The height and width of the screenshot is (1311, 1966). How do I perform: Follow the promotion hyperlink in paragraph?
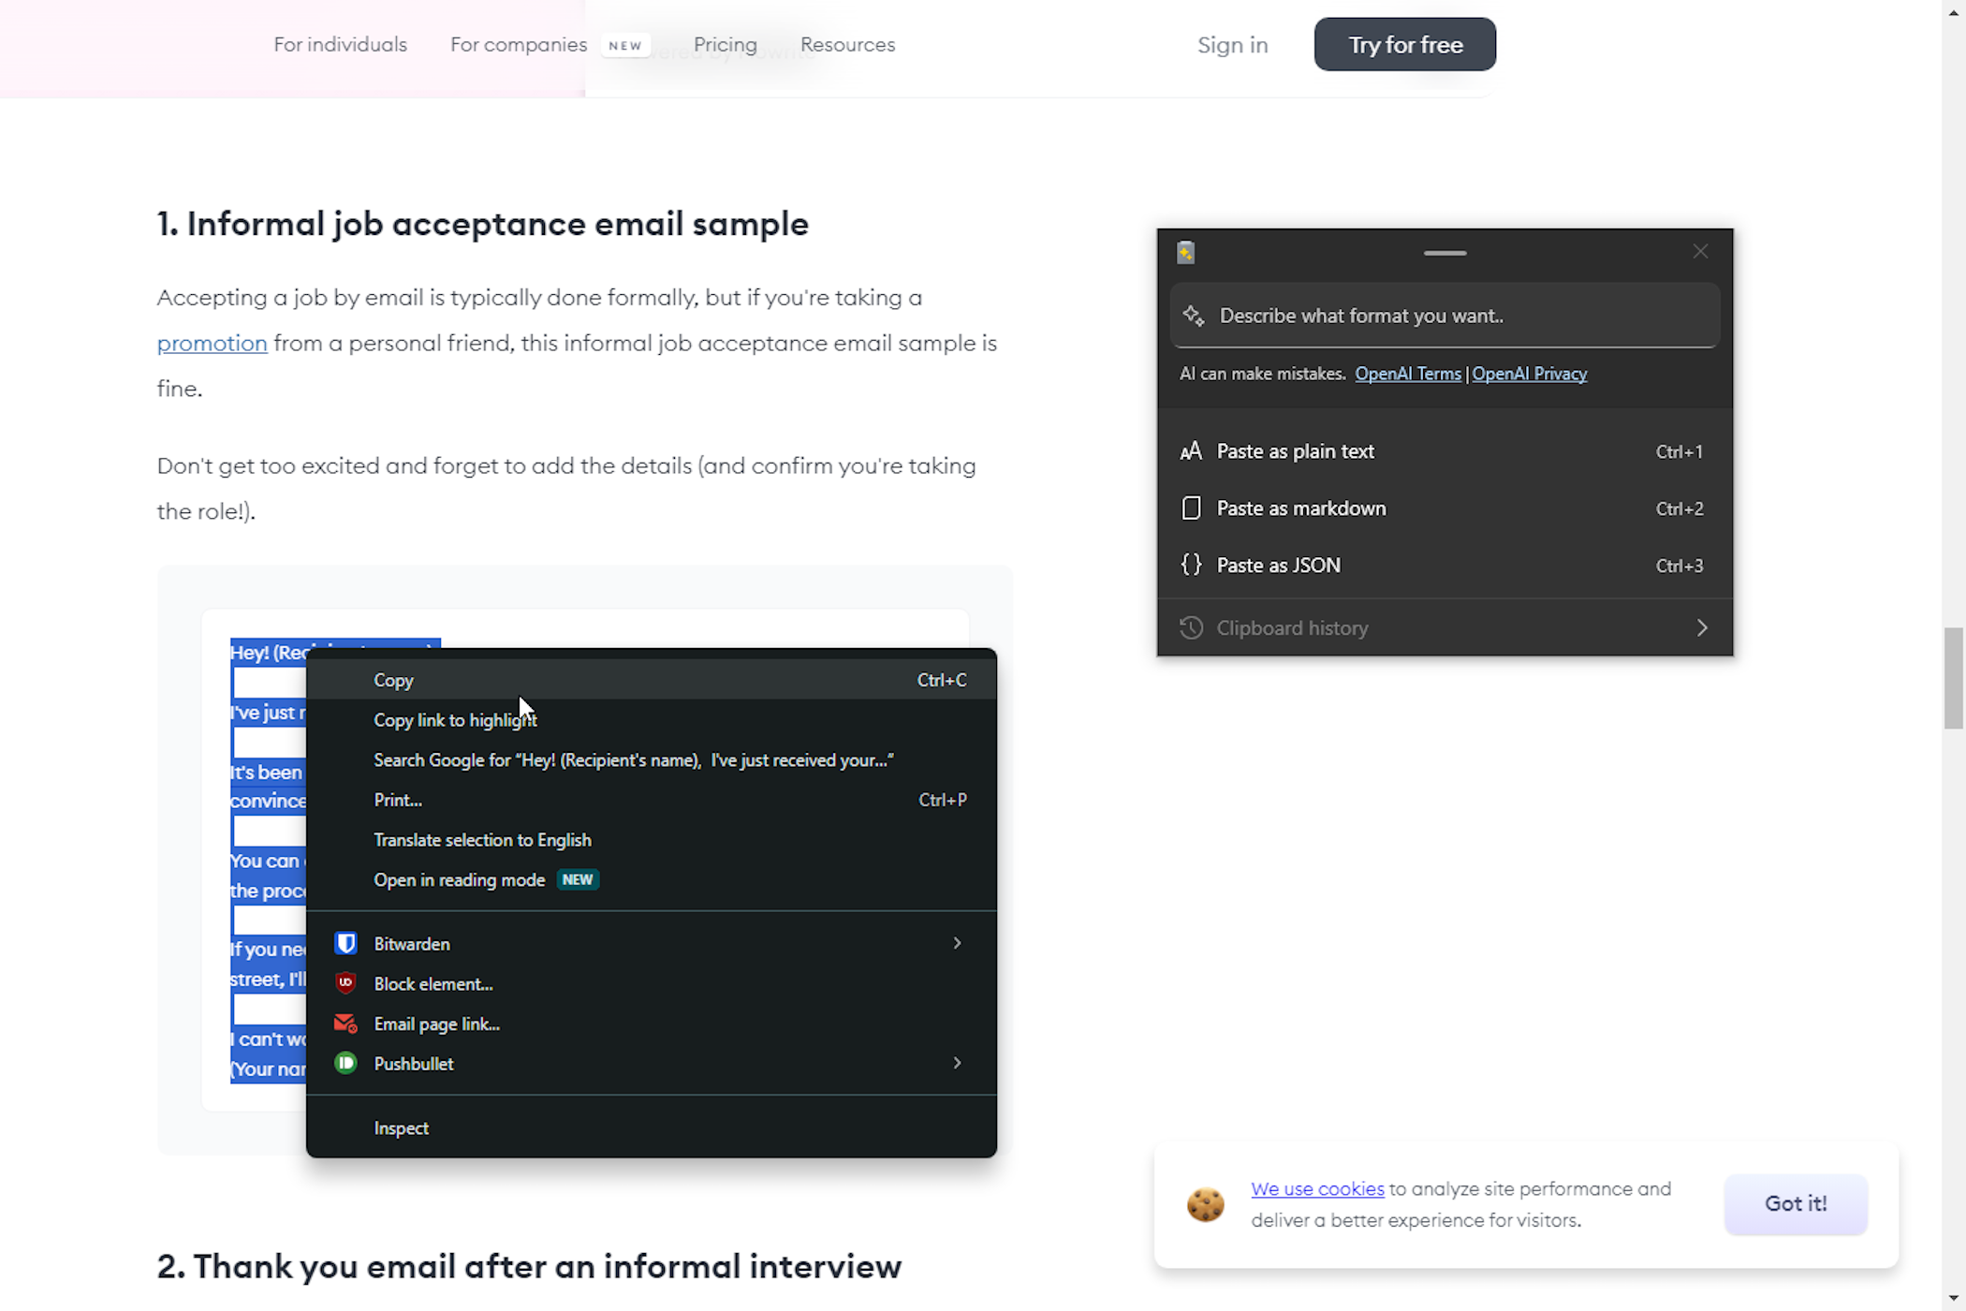point(213,344)
